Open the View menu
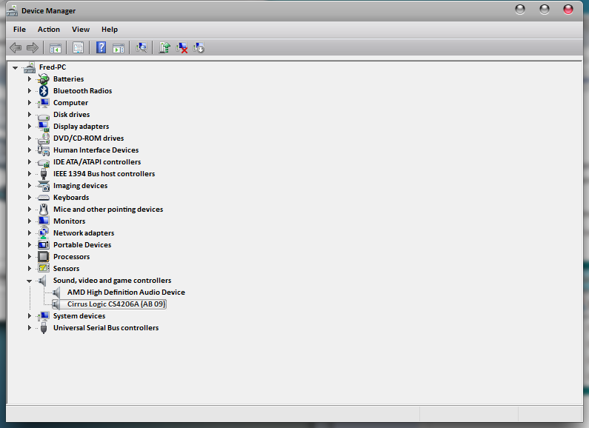 [x=81, y=30]
